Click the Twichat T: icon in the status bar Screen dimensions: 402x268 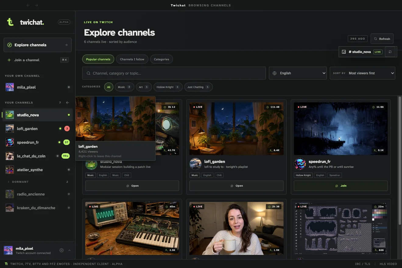tap(6, 264)
